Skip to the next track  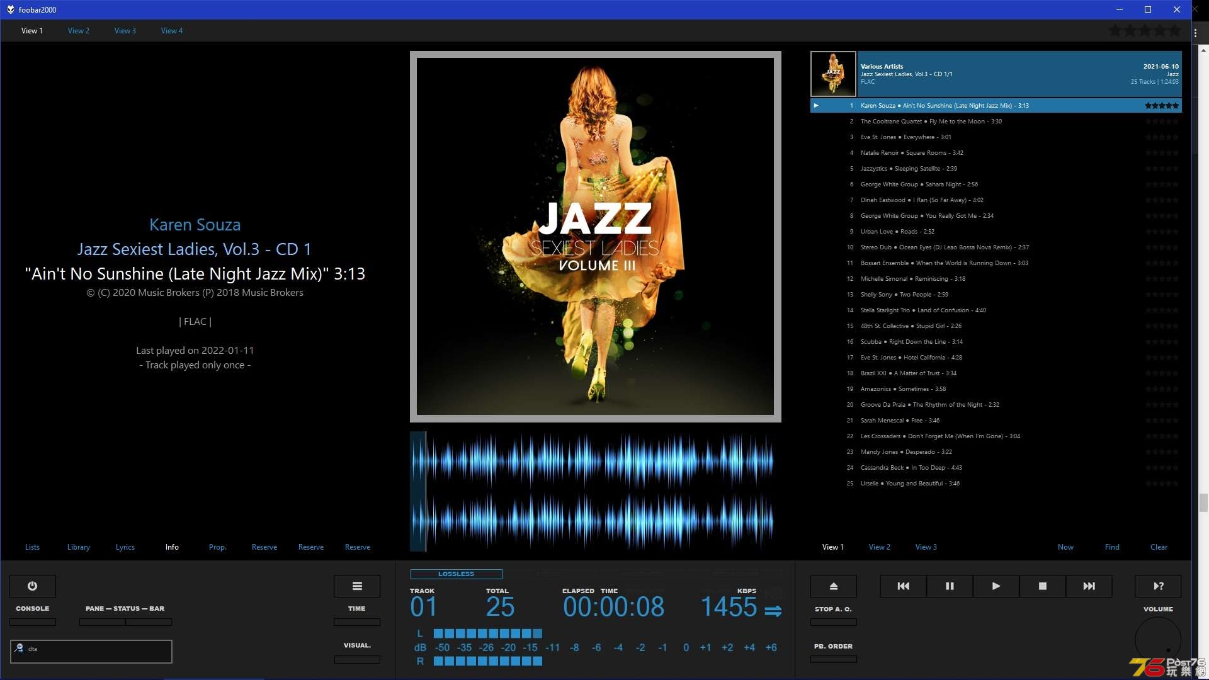[1089, 586]
